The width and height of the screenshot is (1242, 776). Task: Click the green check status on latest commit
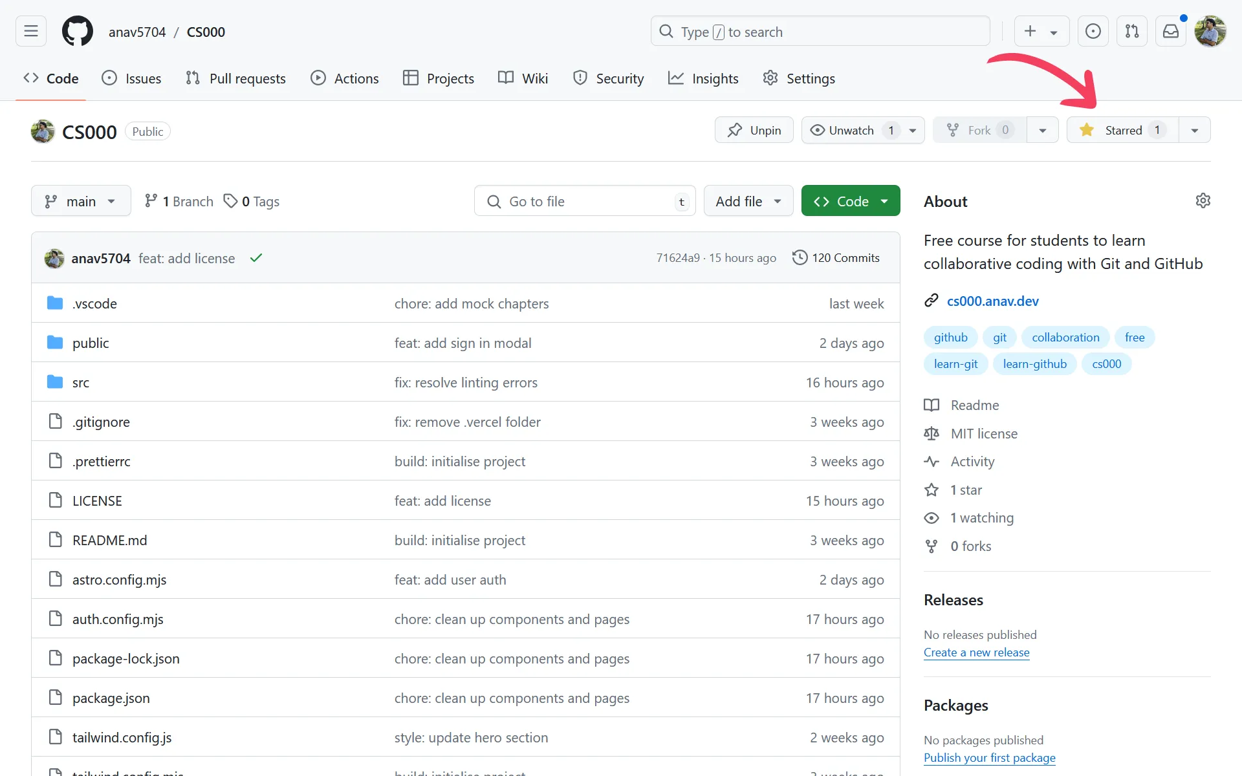click(x=256, y=258)
